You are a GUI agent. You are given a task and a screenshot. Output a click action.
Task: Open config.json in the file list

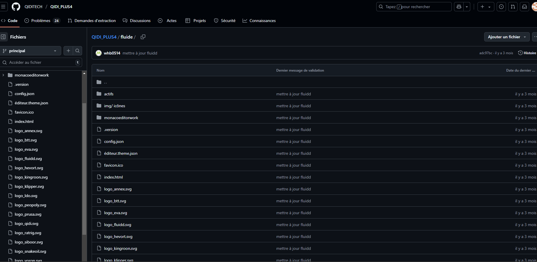coord(114,141)
